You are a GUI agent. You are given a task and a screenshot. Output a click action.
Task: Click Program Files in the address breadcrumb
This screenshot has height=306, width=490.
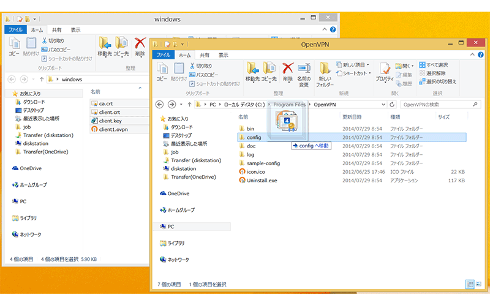[289, 105]
